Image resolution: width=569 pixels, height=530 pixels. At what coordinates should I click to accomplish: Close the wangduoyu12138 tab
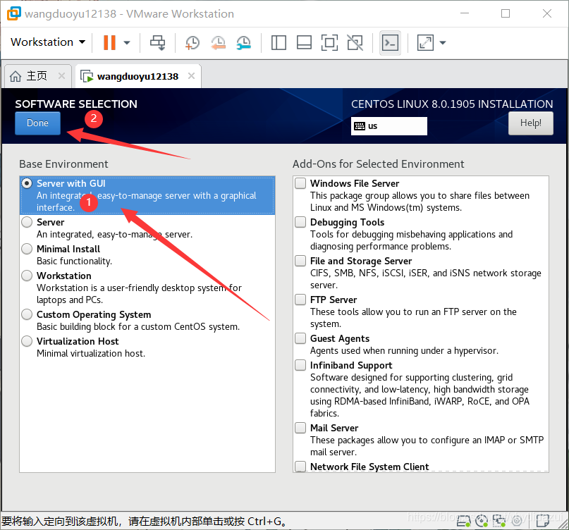click(191, 76)
